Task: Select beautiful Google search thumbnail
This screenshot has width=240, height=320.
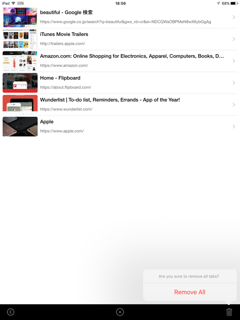Action: click(x=20, y=17)
